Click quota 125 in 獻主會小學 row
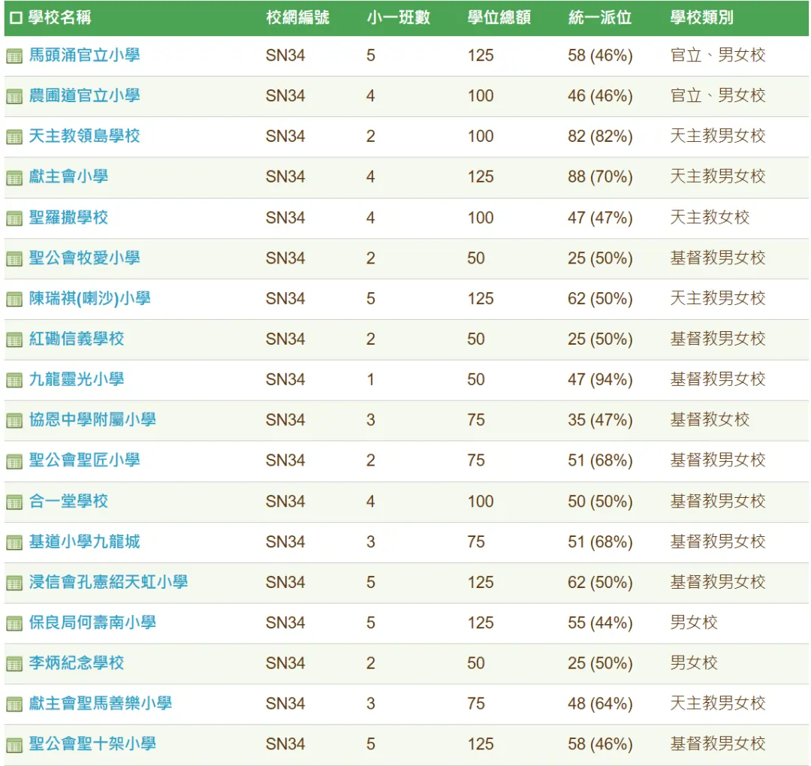 (x=481, y=177)
